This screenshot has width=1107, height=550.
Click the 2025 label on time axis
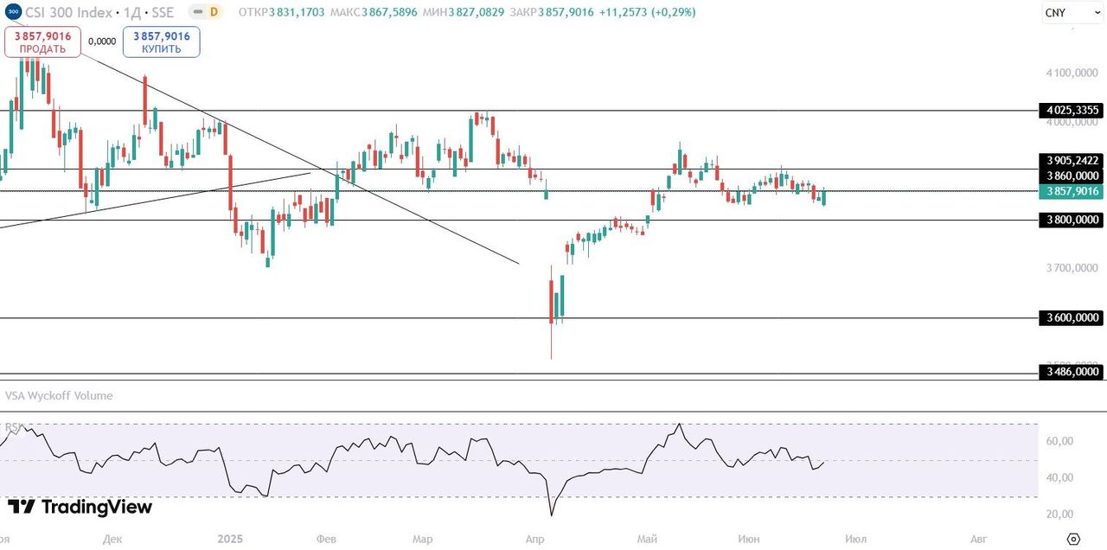pyautogui.click(x=230, y=539)
